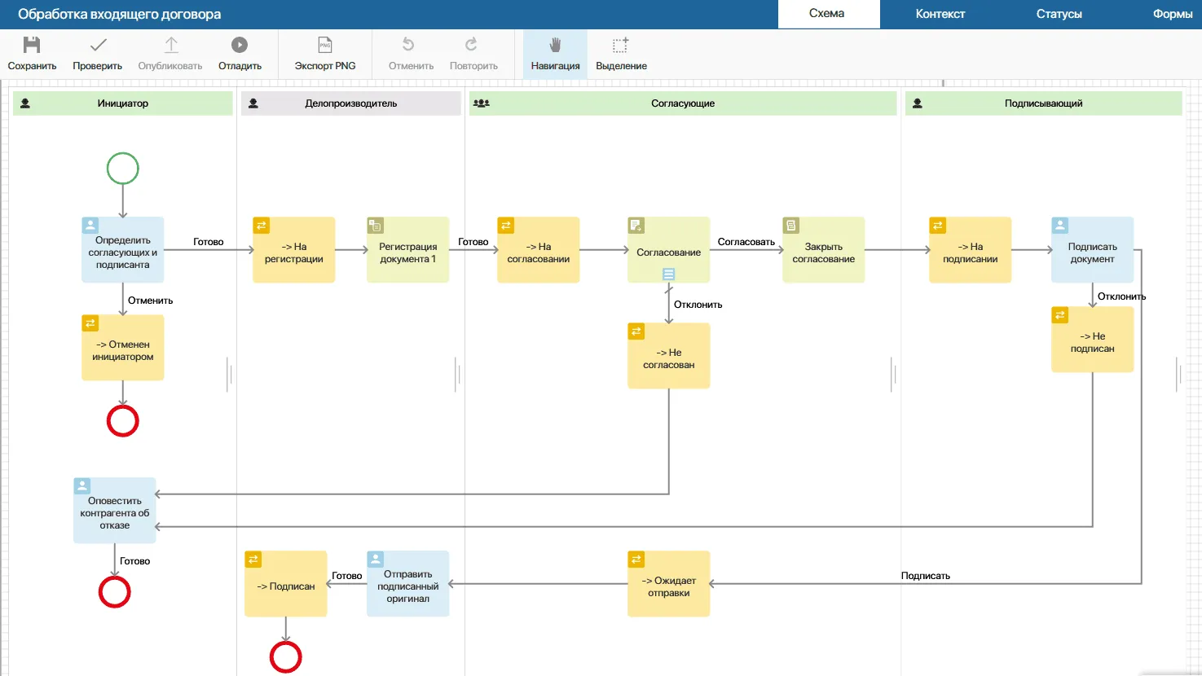Click the Проверить checkmark icon

(x=98, y=46)
